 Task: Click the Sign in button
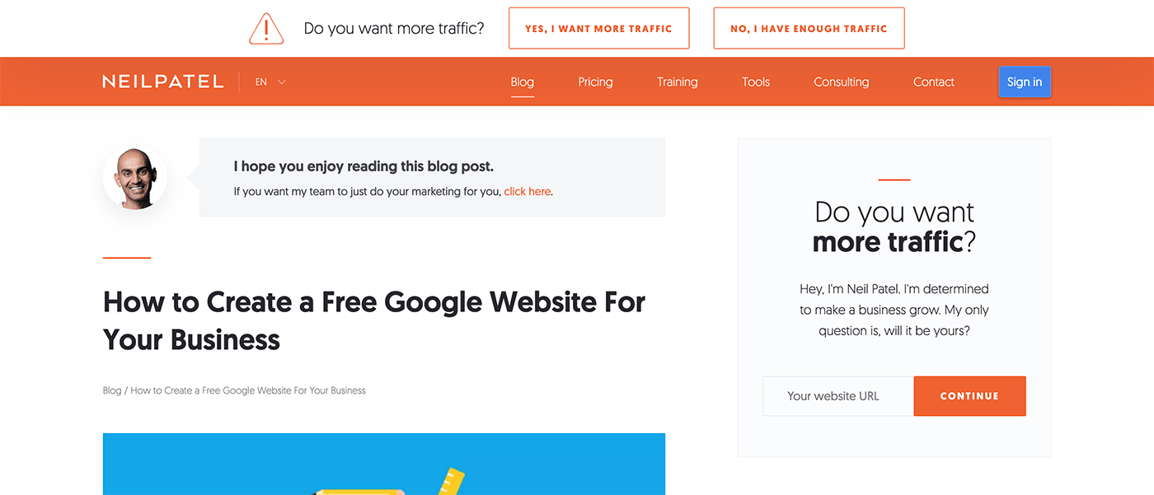(1025, 82)
